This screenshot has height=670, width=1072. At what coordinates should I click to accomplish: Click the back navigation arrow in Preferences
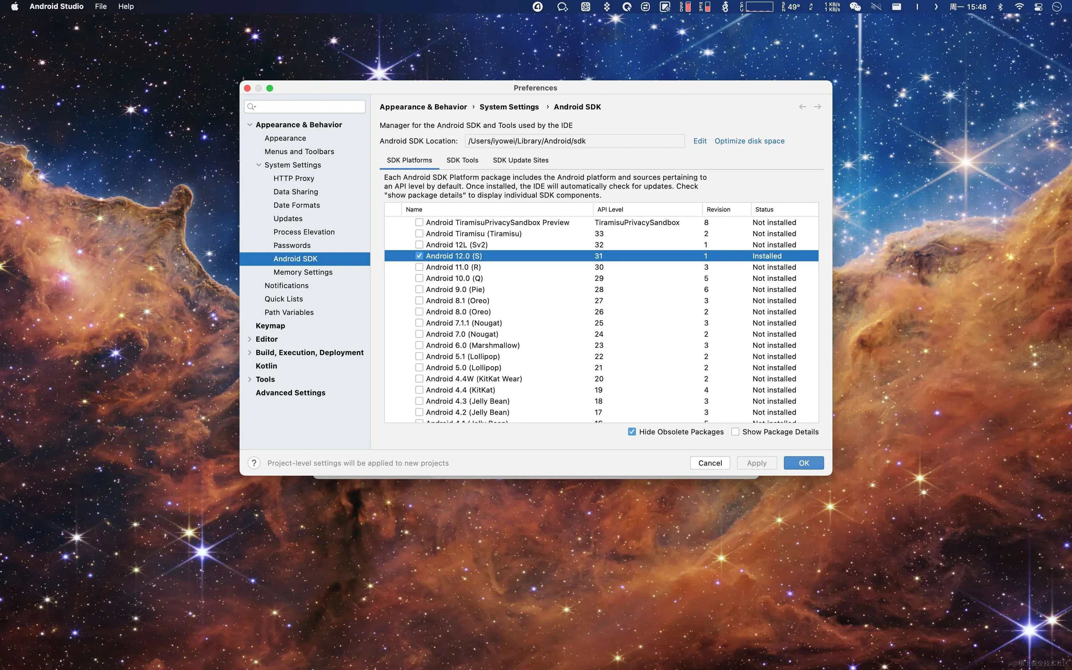tap(802, 107)
